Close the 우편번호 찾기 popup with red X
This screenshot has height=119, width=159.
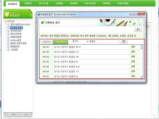click(x=141, y=14)
